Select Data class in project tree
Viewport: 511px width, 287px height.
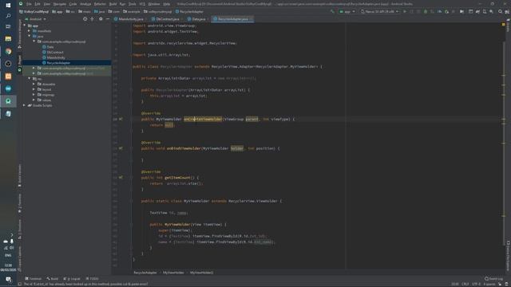[x=48, y=47]
